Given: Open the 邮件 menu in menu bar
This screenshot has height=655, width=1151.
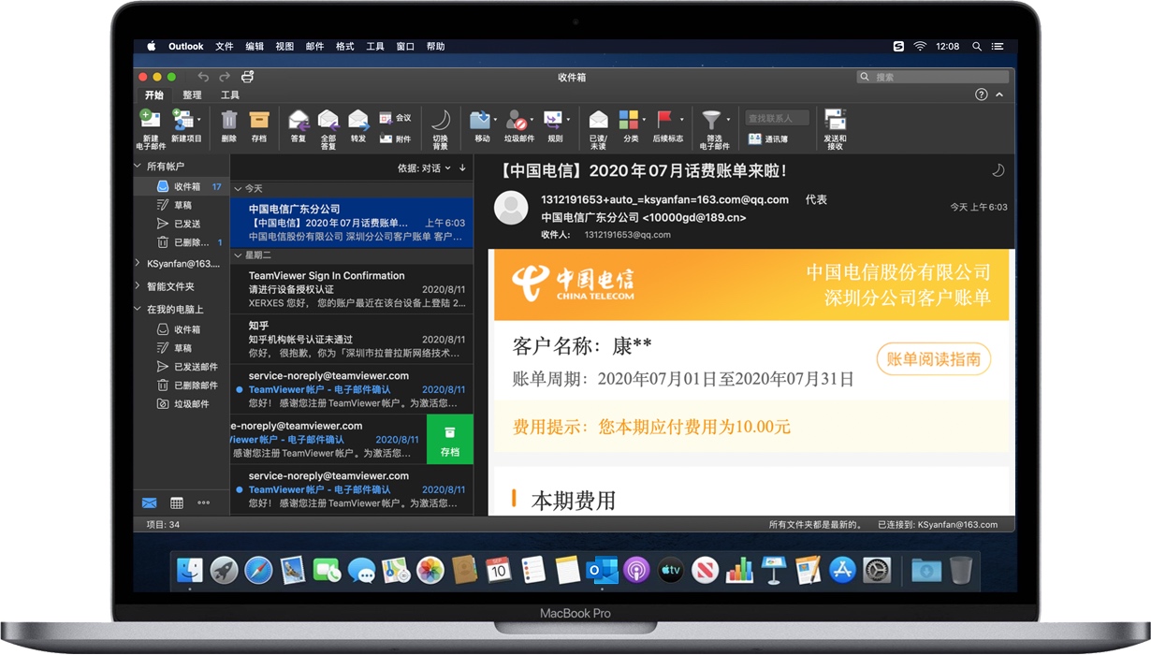Looking at the screenshot, I should coord(314,45).
